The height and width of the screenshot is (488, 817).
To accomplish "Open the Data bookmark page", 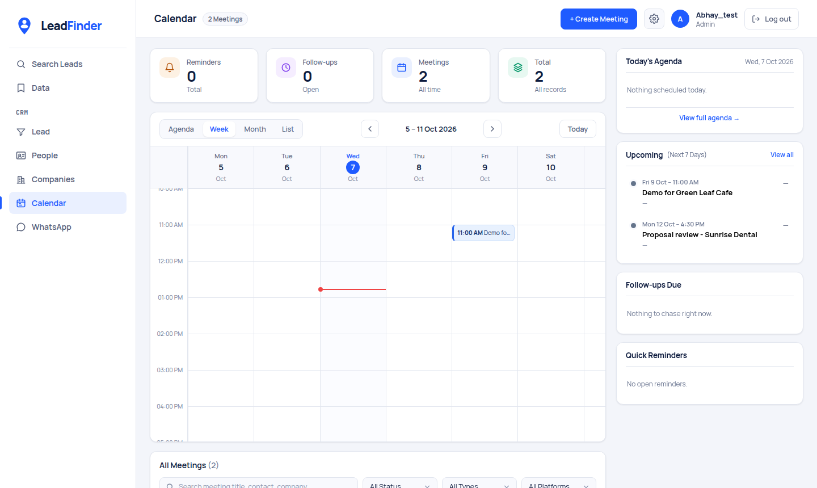I will pos(68,88).
